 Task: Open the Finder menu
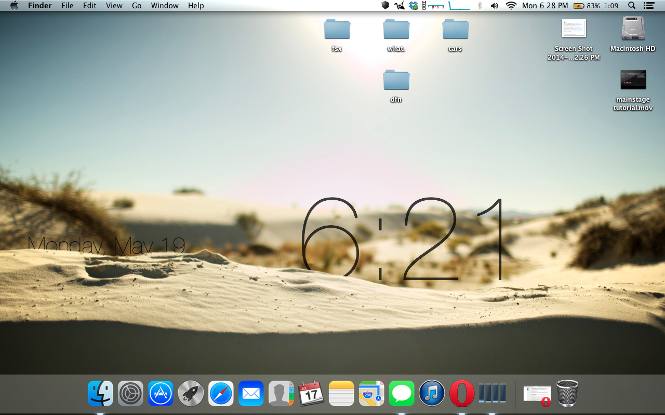(x=40, y=6)
